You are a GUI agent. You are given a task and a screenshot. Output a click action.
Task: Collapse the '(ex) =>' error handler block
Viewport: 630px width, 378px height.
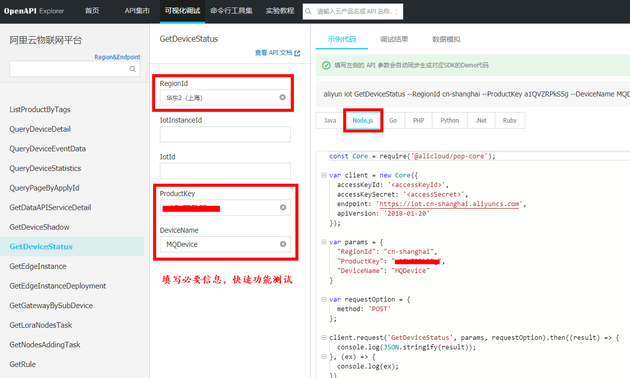point(323,357)
